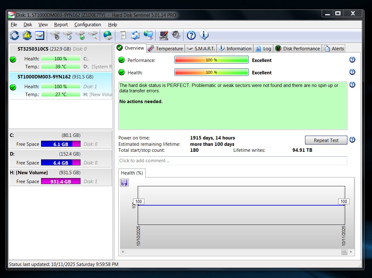Click the globe with disk toolbar icon
The image size is (372, 278).
coord(108,35)
